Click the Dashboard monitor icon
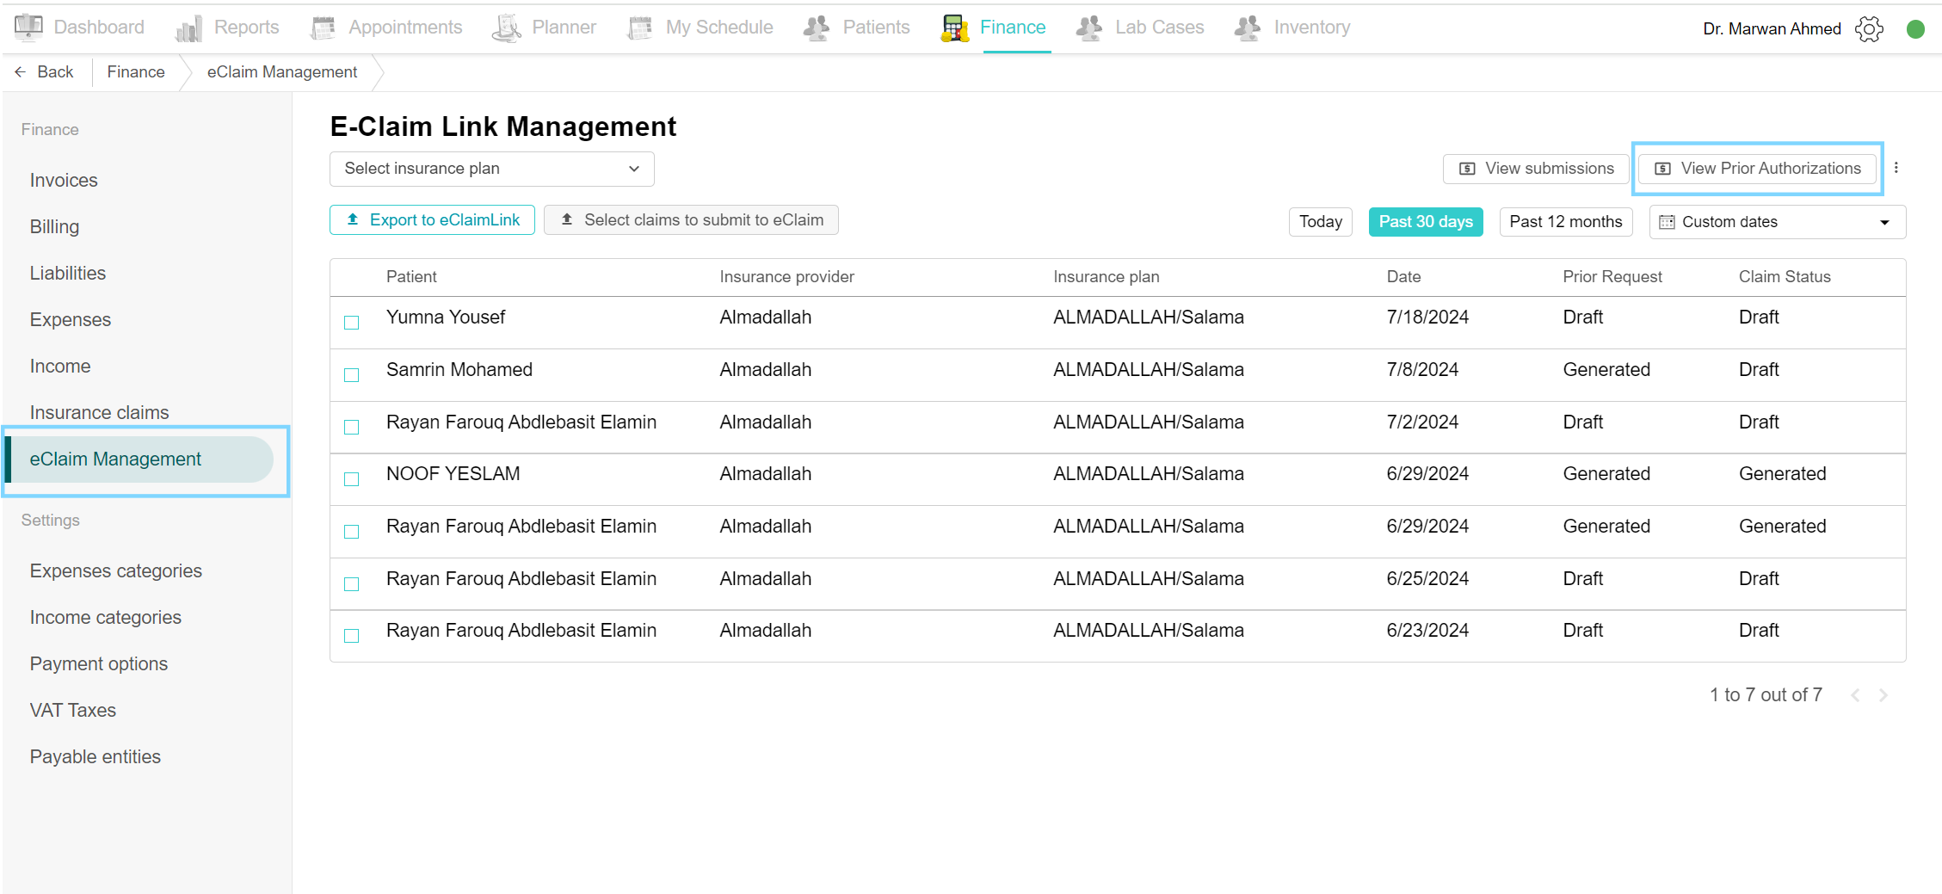 pyautogui.click(x=28, y=28)
